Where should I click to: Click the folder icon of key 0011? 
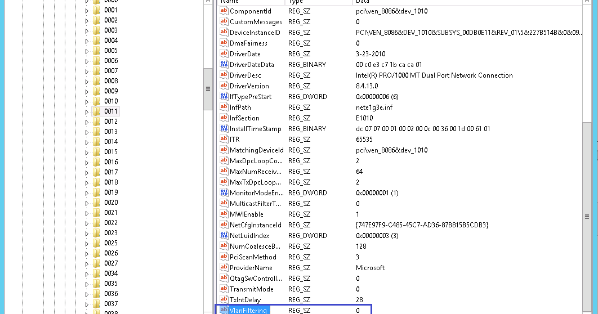(97, 111)
